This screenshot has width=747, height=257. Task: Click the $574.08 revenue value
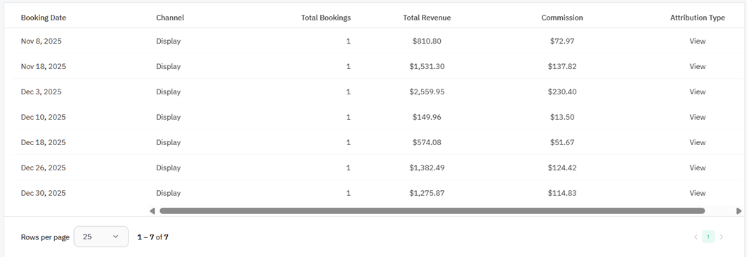tap(427, 142)
